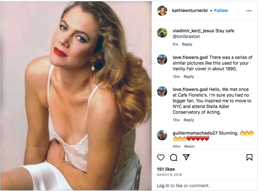This screenshot has width=258, height=191.
Task: Click vladimir_kerji_jesus commenter avatar
Action: tap(162, 33)
